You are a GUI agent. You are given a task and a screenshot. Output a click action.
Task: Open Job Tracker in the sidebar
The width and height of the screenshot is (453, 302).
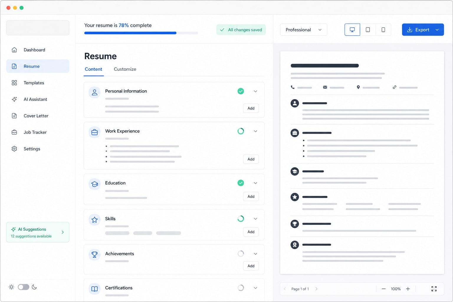point(38,132)
